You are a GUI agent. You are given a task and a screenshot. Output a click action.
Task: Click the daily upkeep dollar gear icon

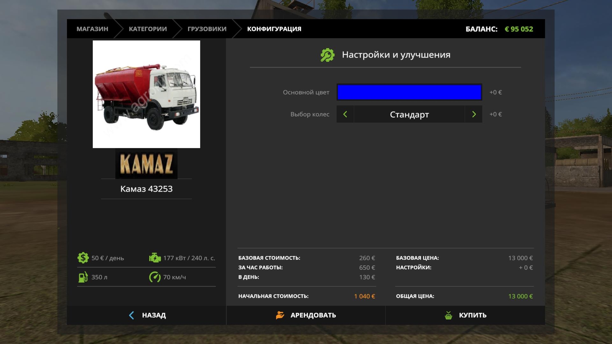pos(83,258)
